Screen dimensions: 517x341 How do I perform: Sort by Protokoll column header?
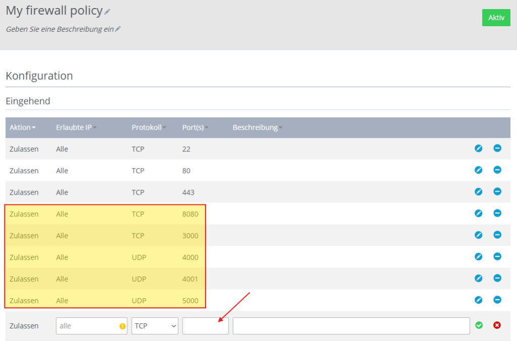coord(149,128)
